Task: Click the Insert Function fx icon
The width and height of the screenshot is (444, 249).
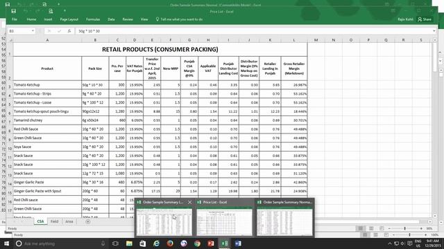Action: coord(69,30)
